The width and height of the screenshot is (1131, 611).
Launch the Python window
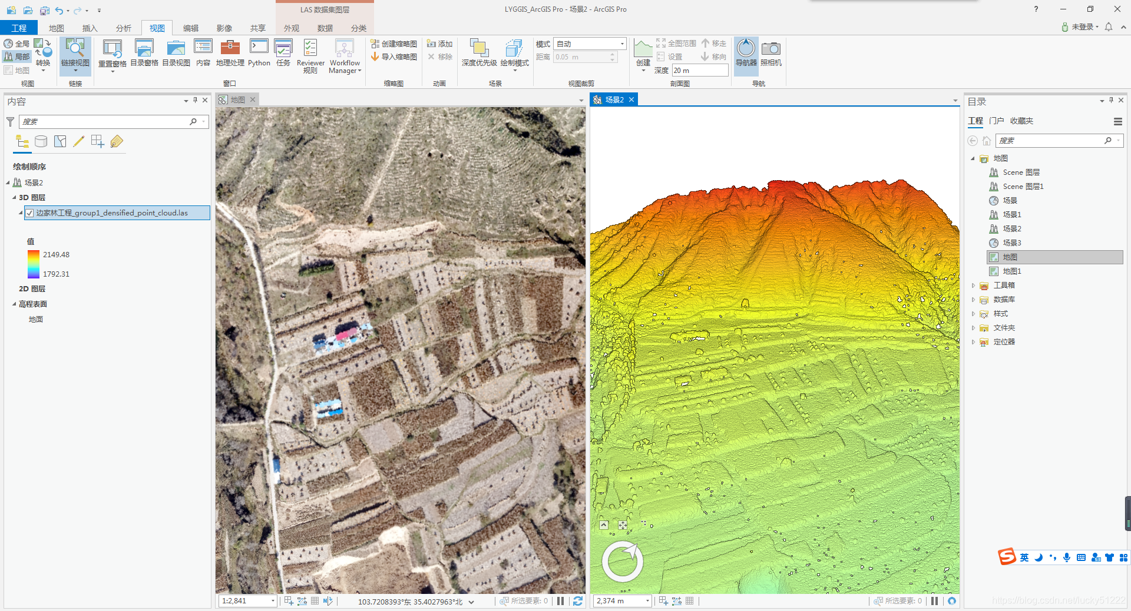click(259, 53)
